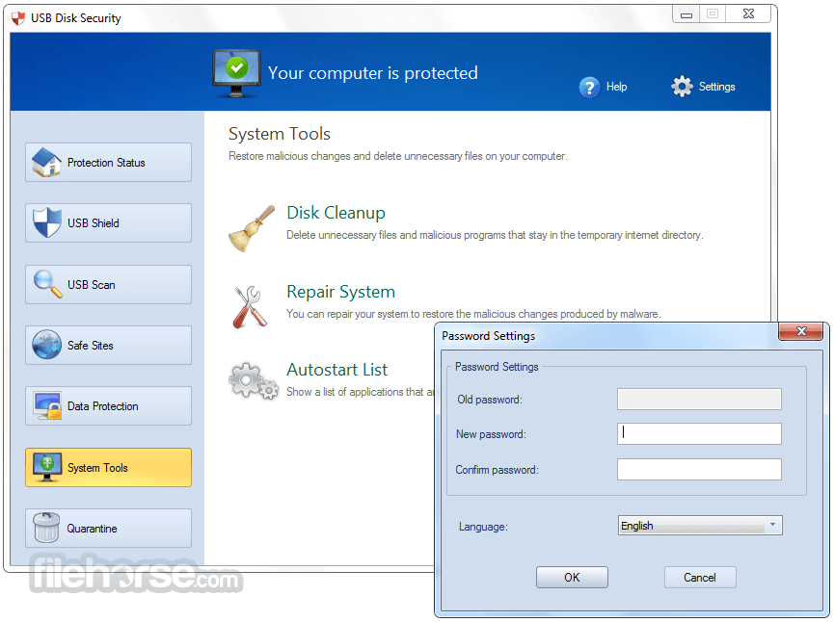Click the house icon beside Protection Status
The image size is (834, 622).
point(46,162)
